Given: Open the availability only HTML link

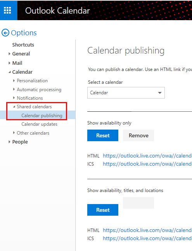Looking at the screenshot, I should point(147,156).
